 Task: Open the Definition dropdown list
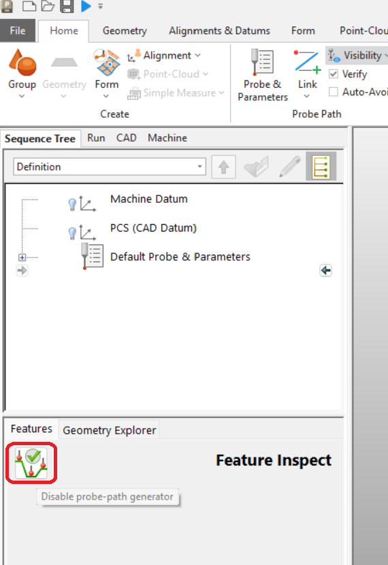click(110, 167)
